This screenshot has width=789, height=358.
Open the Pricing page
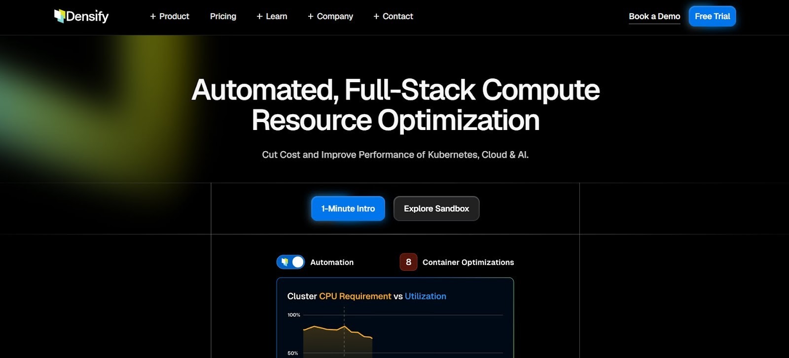tap(223, 16)
